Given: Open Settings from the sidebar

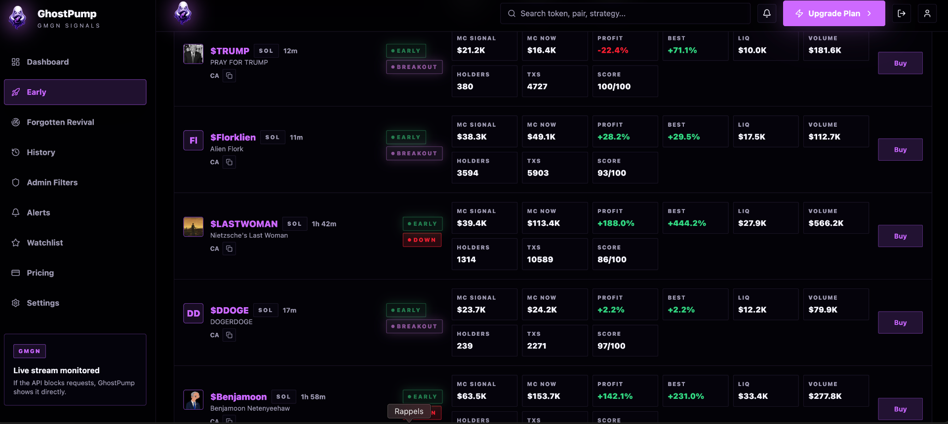Looking at the screenshot, I should [x=42, y=303].
